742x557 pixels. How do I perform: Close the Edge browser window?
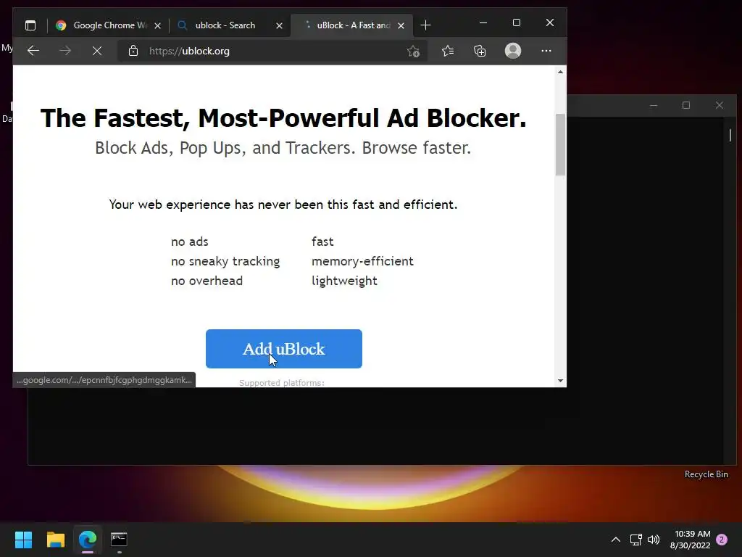(x=550, y=22)
